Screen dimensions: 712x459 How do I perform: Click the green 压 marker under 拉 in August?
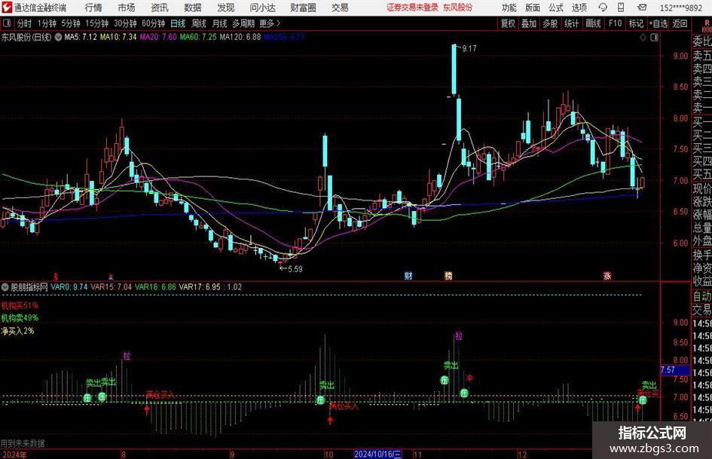[102, 396]
